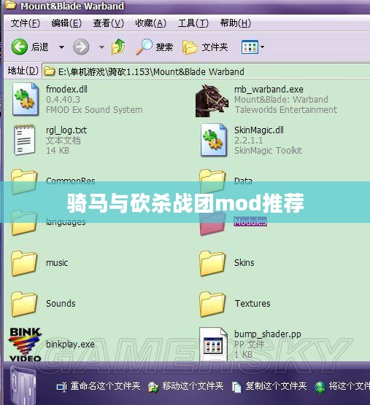Open the 编辑(E) menu
The image size is (370, 405).
(x=66, y=23)
